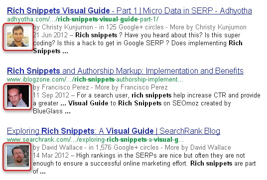Open 'in 1,576 Google+ circles' link
This screenshot has width=267, height=180.
coord(124,148)
